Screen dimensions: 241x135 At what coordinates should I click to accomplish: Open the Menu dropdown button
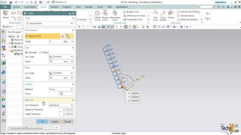8,27
